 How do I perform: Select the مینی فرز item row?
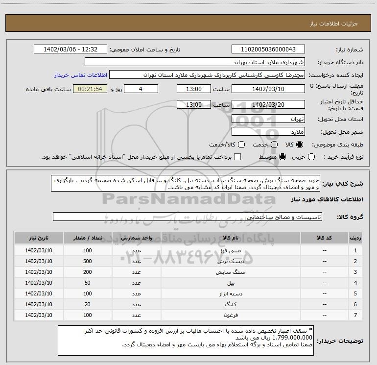point(188,250)
